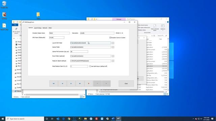This screenshot has height=121, width=216.
Task: Switch left Explorer to large icons view
Action: point(84,97)
